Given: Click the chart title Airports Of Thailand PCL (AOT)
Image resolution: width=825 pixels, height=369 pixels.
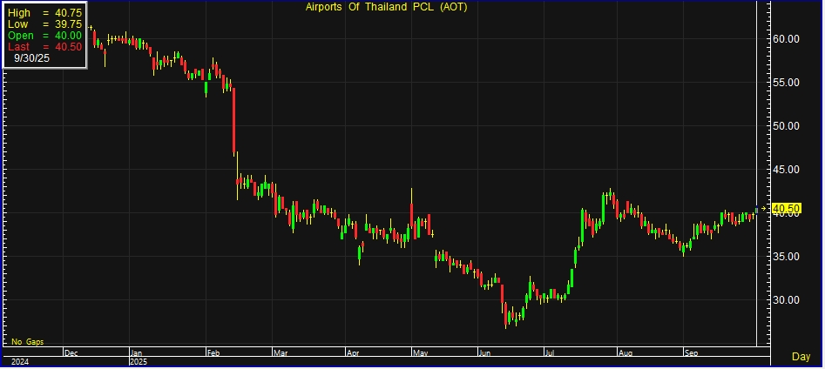Looking at the screenshot, I should click(x=386, y=7).
